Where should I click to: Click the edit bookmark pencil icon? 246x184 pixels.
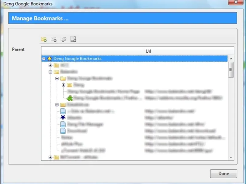click(64, 39)
